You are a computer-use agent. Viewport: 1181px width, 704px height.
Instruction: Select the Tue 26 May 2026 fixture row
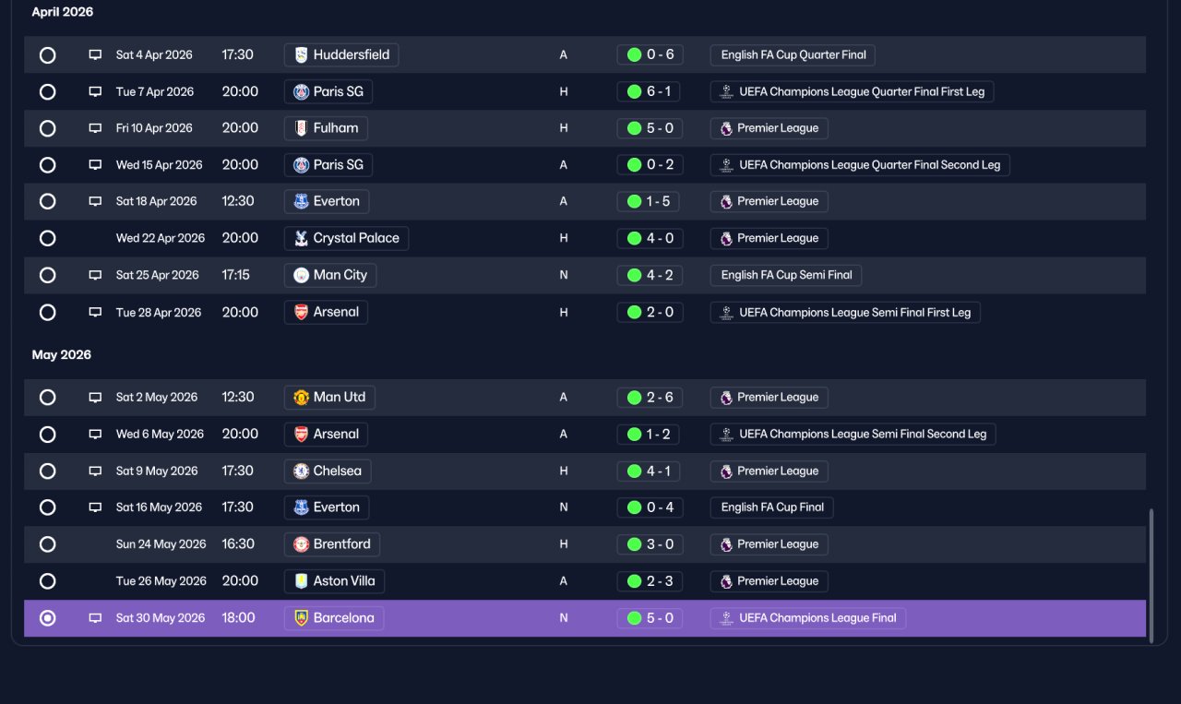(x=585, y=581)
